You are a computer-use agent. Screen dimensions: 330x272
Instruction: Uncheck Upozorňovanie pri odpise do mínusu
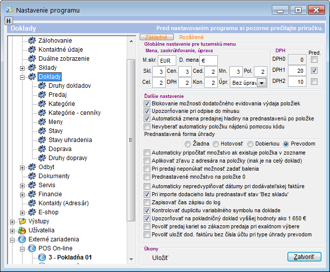(147, 111)
